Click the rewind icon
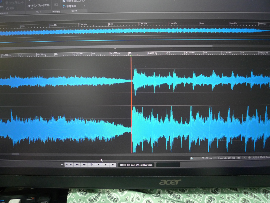 pyautogui.click(x=77, y=165)
